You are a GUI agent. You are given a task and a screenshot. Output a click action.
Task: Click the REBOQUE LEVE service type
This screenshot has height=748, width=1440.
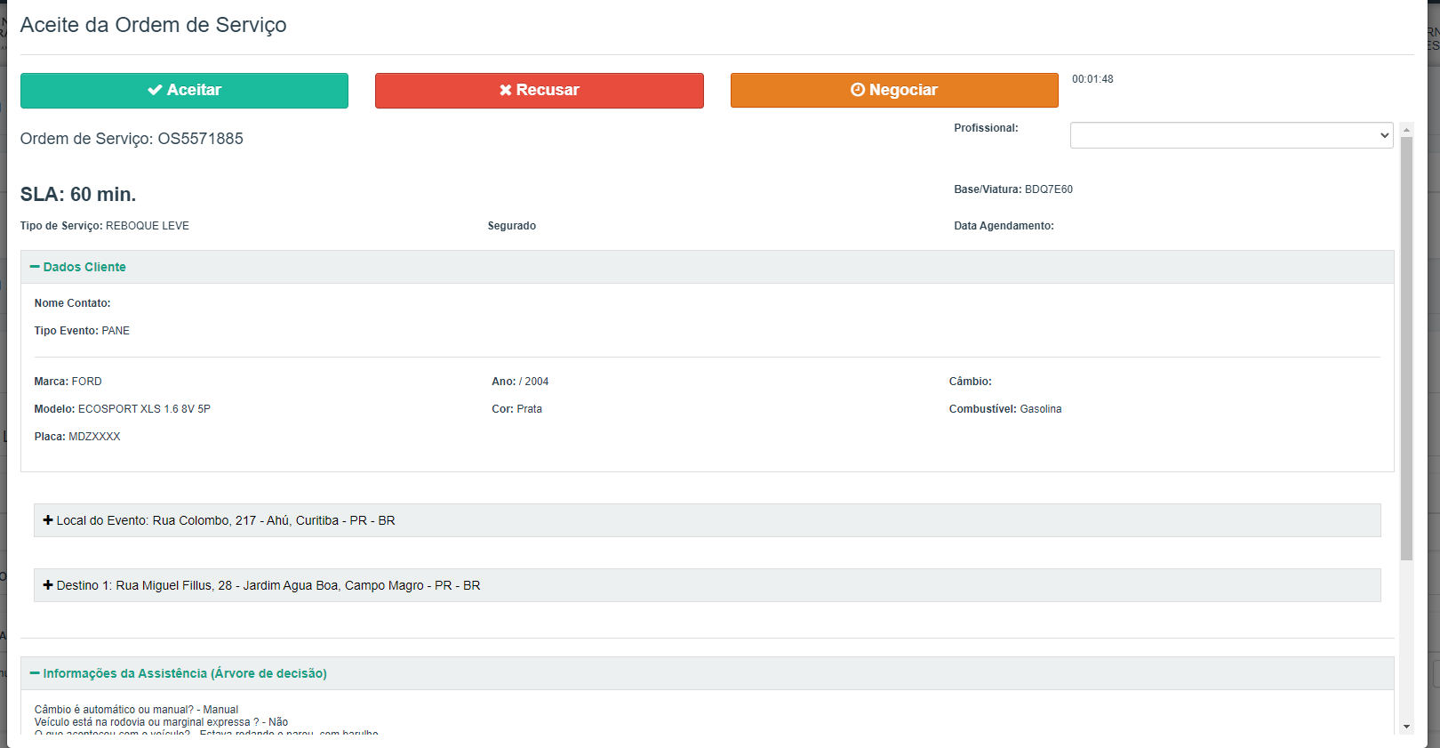click(148, 226)
